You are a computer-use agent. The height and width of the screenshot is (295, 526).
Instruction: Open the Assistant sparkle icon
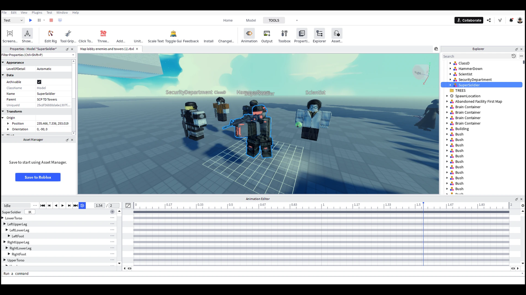(x=500, y=20)
